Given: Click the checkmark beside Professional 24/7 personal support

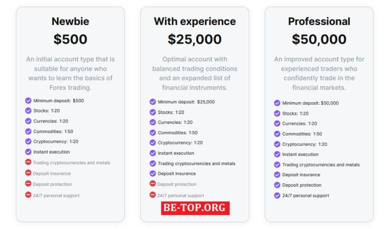Looking at the screenshot, I should point(277,195).
